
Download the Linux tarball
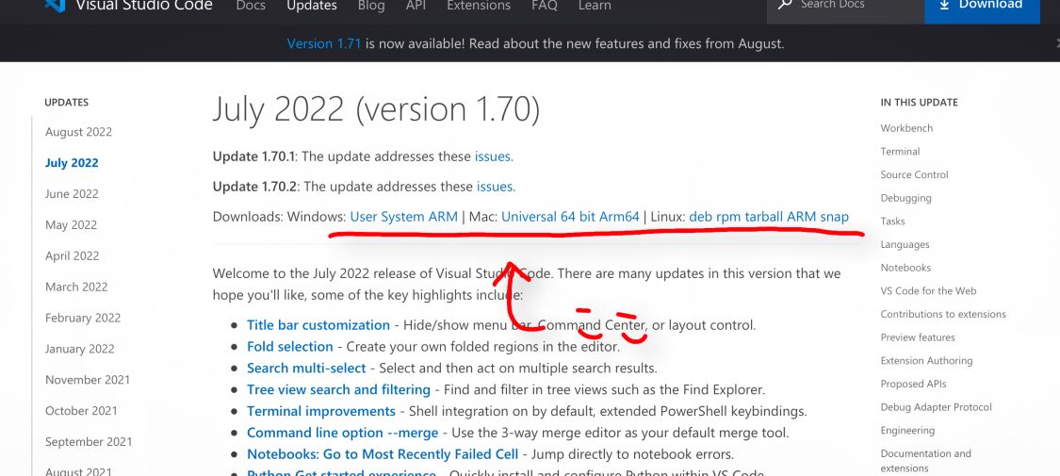click(x=764, y=217)
